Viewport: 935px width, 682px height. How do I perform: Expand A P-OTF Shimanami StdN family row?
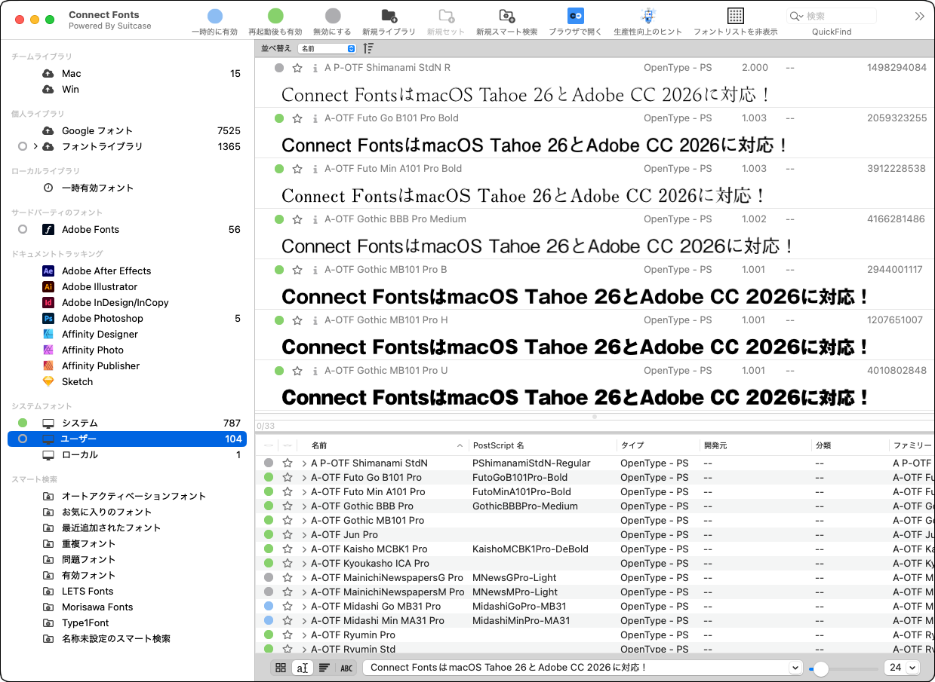click(304, 463)
